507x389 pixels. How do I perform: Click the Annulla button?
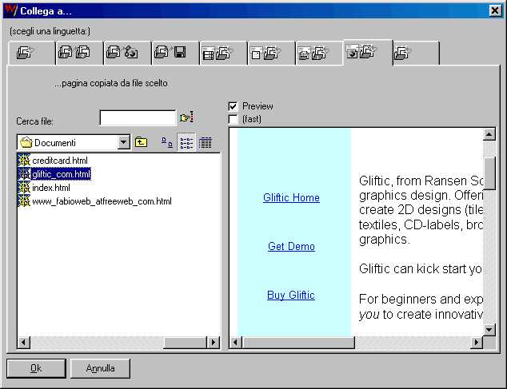click(x=100, y=368)
